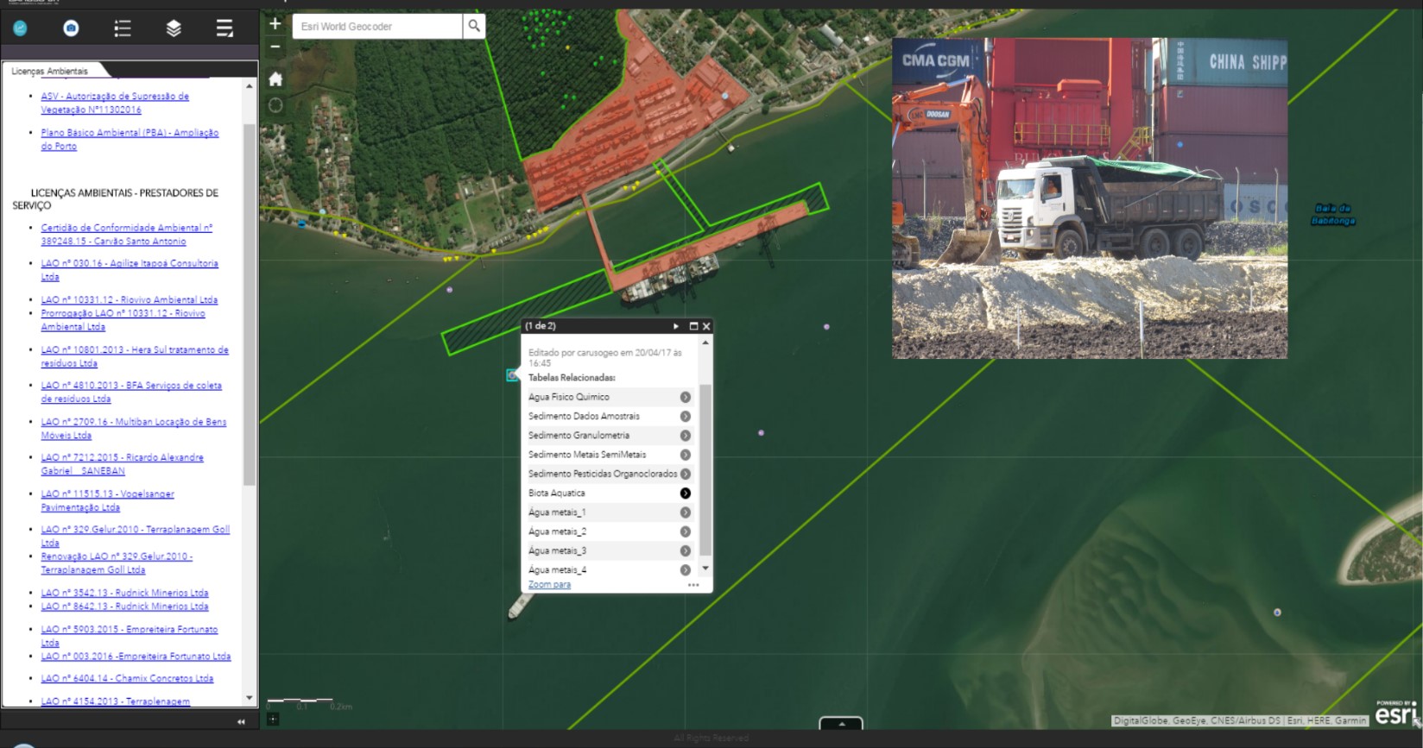Select highlighted sampling point marker

(512, 374)
